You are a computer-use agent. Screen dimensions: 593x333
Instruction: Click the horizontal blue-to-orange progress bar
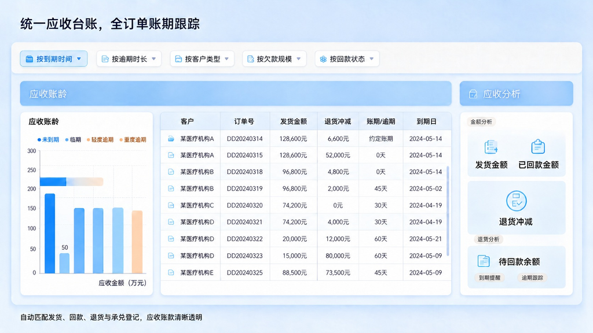71,182
